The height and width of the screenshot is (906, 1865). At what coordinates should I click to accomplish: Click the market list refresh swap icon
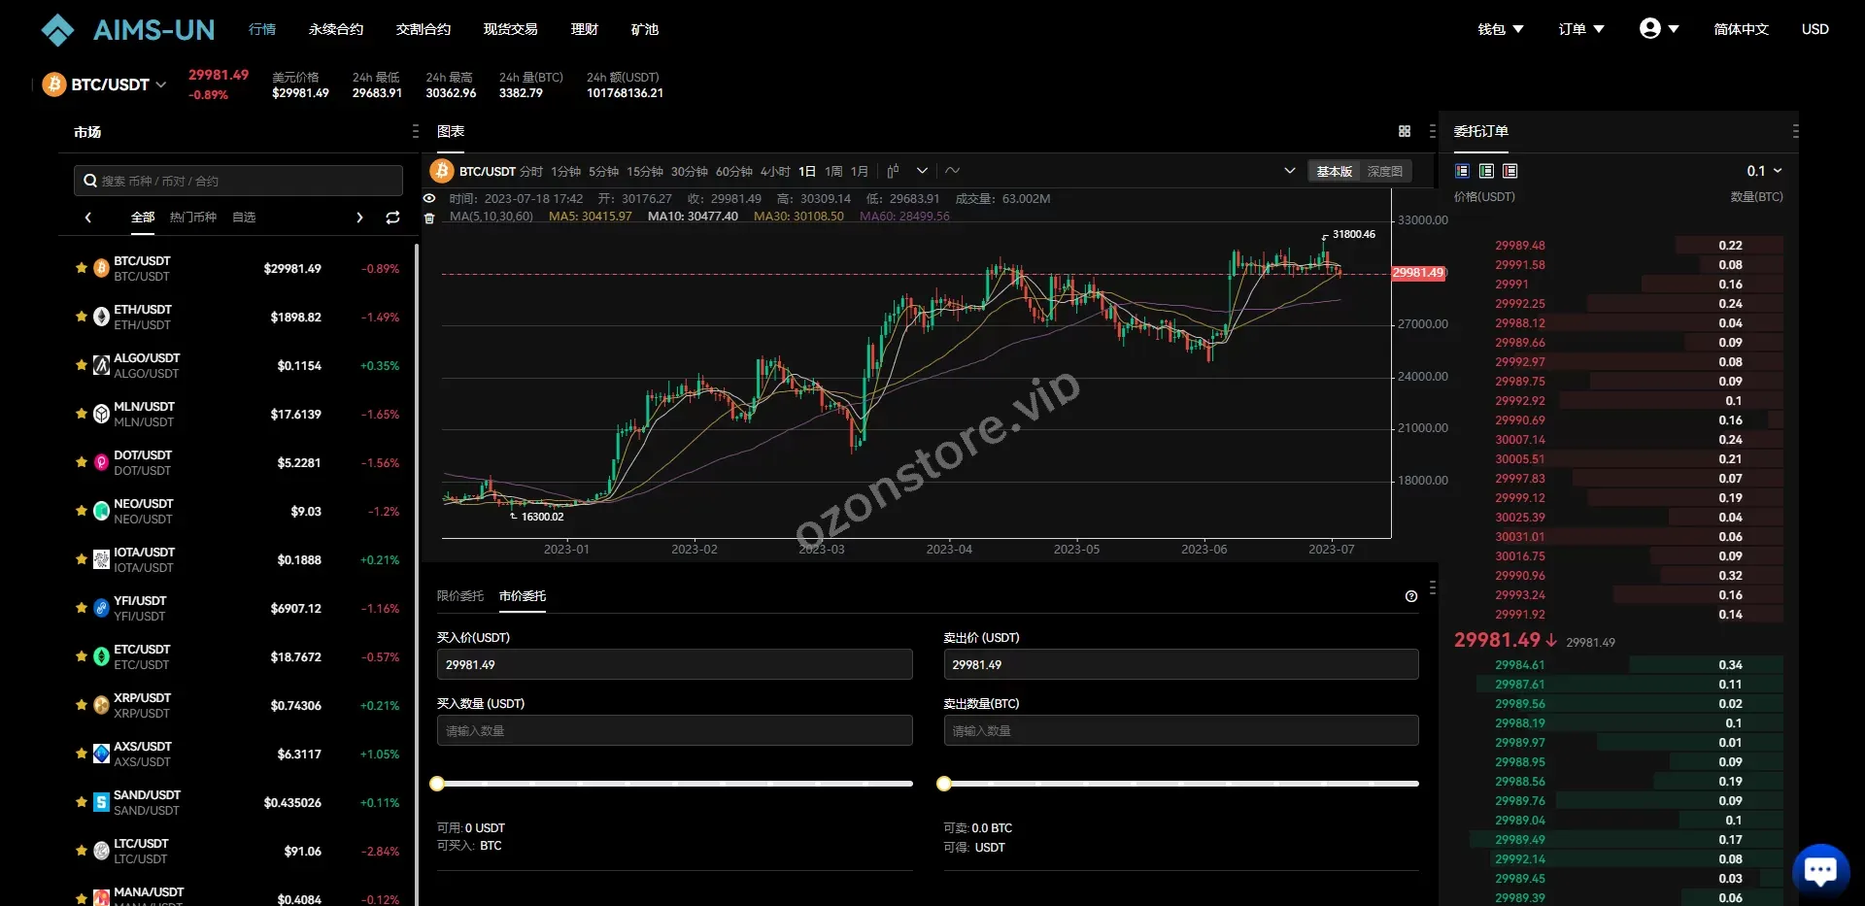click(x=392, y=218)
